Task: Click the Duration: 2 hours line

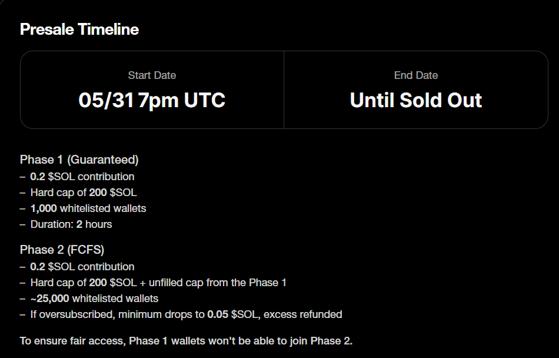Action: coord(66,224)
